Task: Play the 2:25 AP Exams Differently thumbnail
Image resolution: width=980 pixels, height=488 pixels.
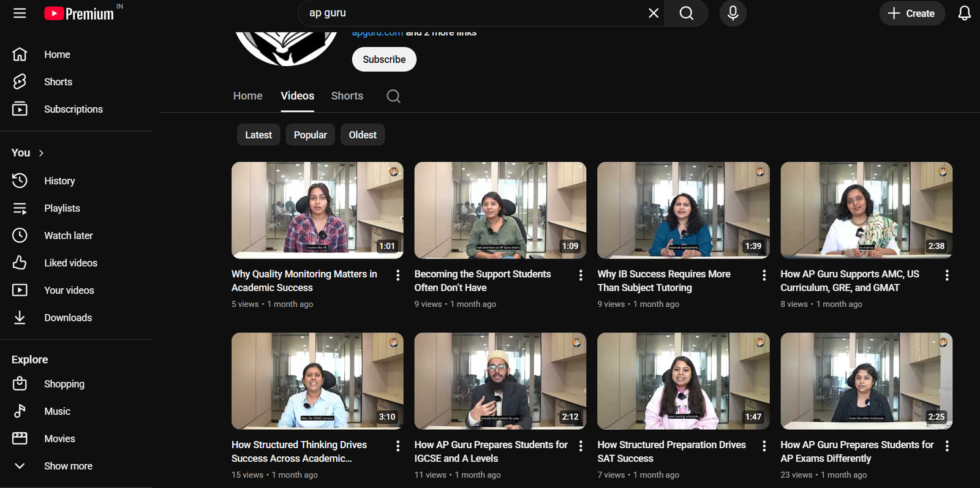Action: point(867,381)
